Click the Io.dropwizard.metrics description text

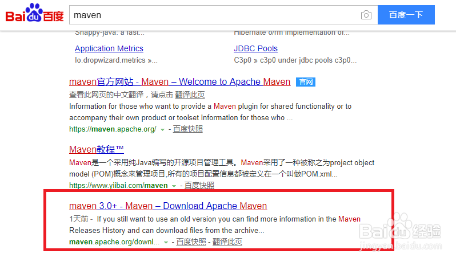click(x=116, y=60)
